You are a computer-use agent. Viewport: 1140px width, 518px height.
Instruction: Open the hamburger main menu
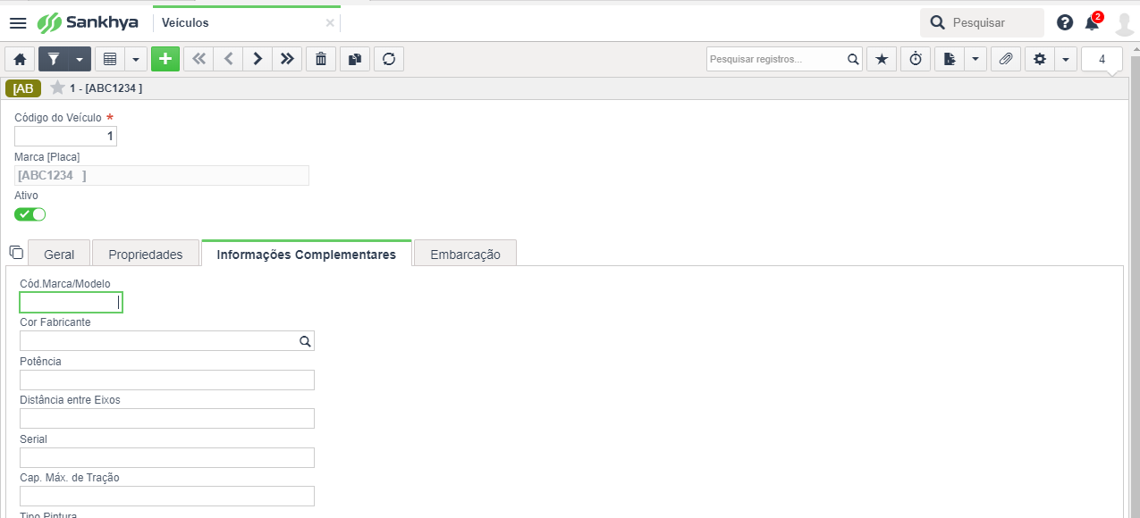(x=18, y=22)
